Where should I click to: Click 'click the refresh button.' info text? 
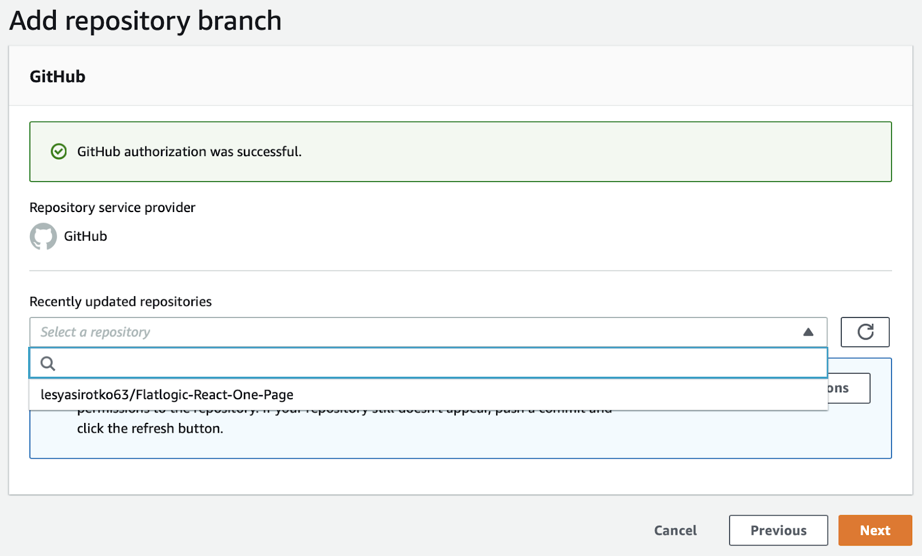pyautogui.click(x=150, y=428)
